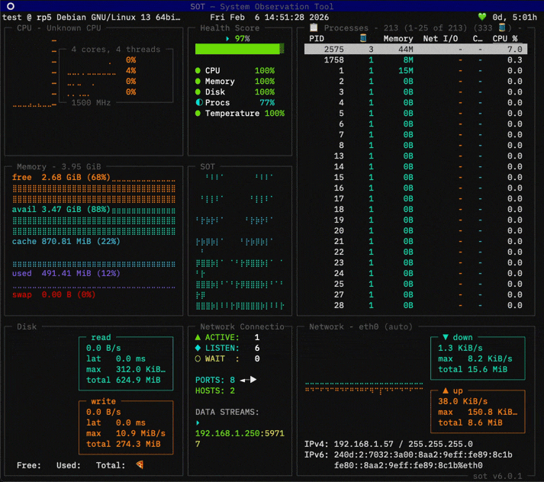Select process row with PID 20
544x482 pixels.
pyautogui.click(x=416, y=230)
